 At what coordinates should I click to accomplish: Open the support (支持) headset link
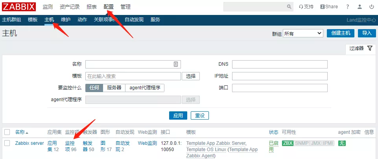click(306, 7)
